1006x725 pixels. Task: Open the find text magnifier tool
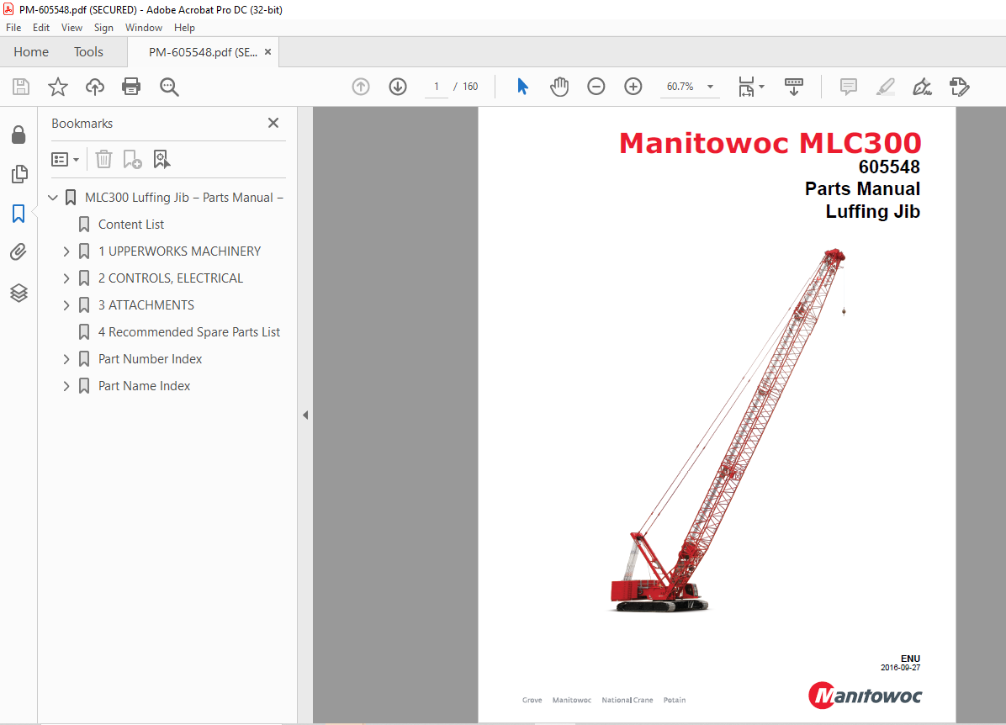(x=169, y=87)
